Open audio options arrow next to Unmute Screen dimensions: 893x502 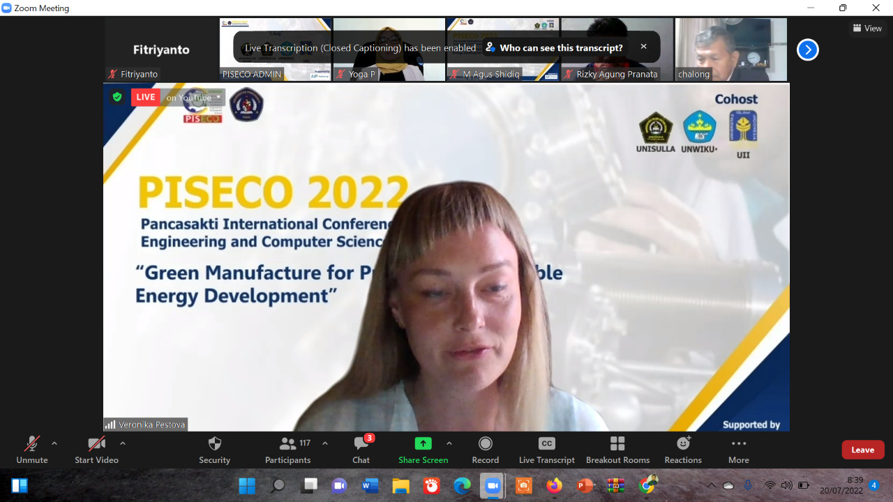click(x=54, y=443)
